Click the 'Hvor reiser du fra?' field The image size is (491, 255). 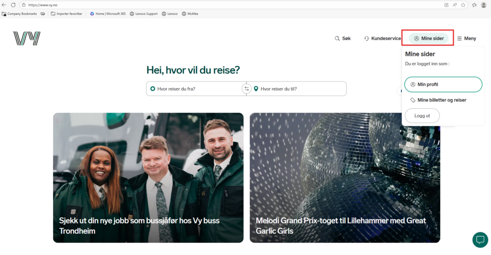pos(194,89)
